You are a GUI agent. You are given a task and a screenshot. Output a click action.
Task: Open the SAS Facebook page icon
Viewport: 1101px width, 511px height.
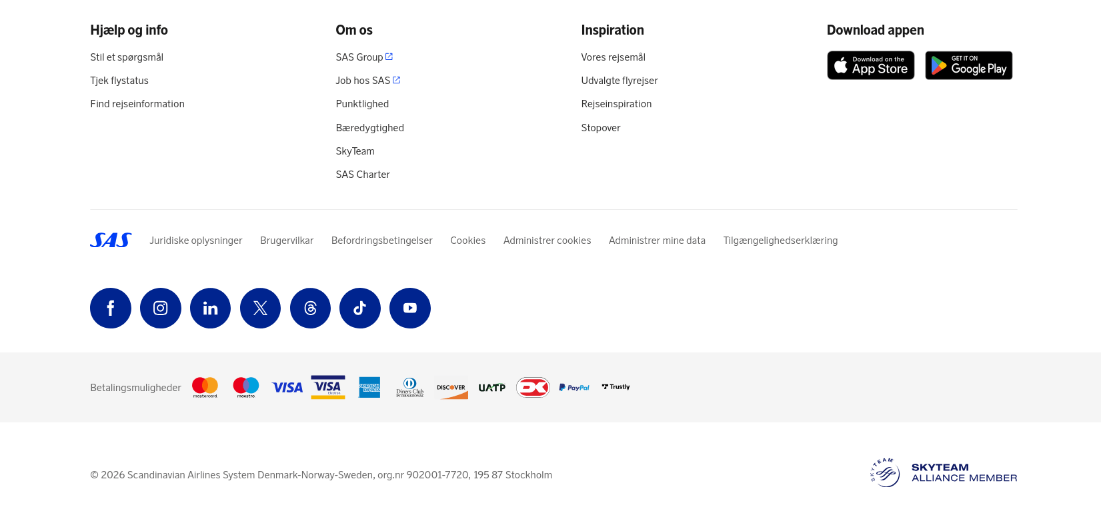pyautogui.click(x=111, y=308)
